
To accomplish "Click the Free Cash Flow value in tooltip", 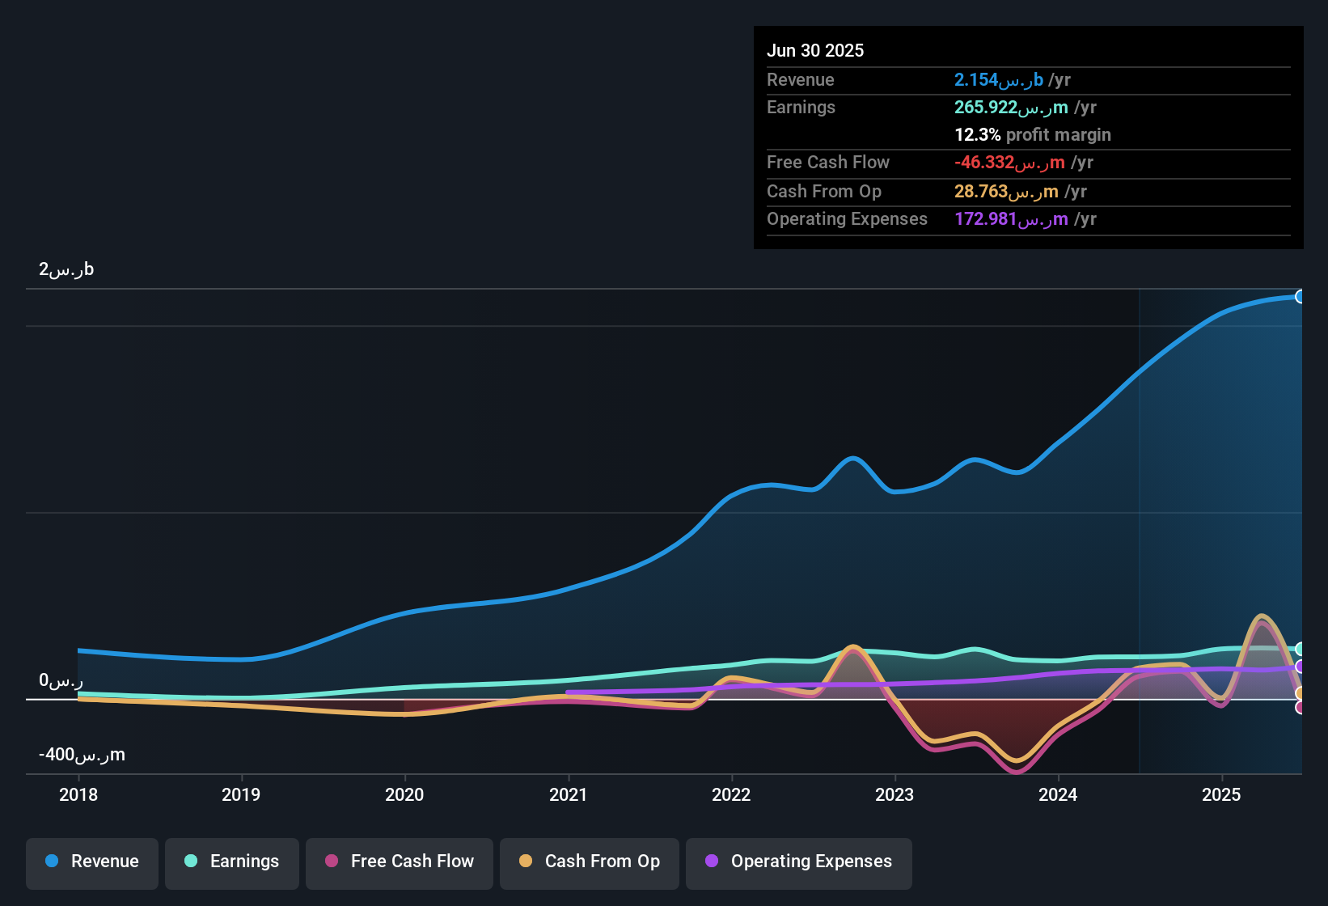I will click(x=1007, y=162).
